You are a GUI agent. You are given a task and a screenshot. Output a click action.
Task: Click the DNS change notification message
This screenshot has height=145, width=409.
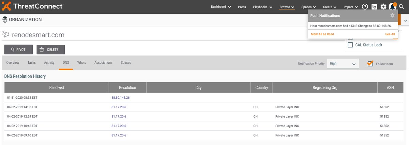351,26
